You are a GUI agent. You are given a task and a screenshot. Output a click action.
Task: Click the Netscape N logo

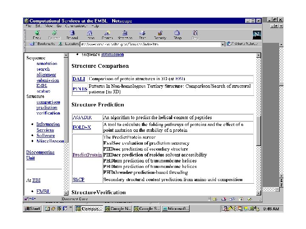coord(257,35)
